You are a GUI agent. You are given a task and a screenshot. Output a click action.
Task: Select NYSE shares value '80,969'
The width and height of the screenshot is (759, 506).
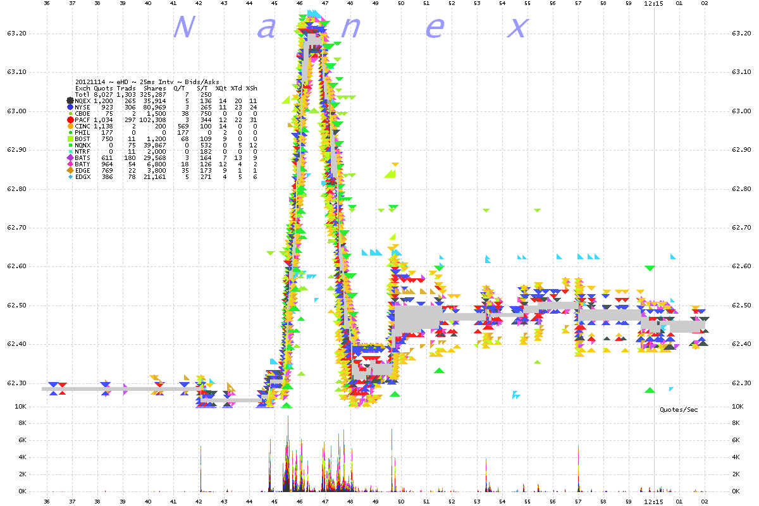155,108
